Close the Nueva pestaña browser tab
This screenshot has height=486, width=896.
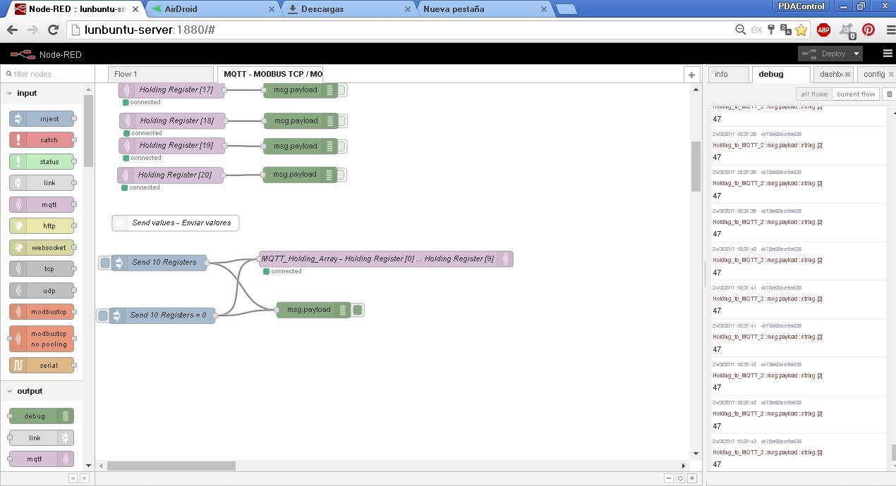[543, 9]
